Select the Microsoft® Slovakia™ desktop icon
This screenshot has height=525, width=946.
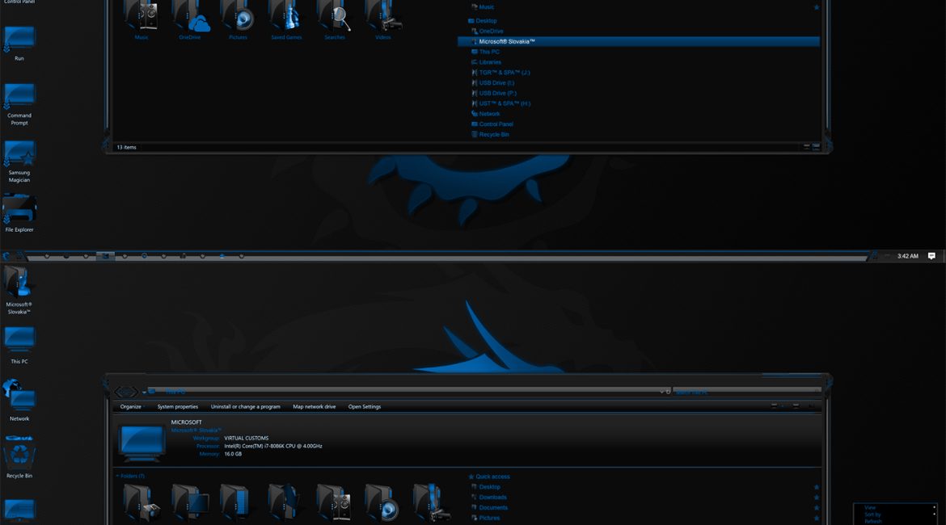point(19,291)
